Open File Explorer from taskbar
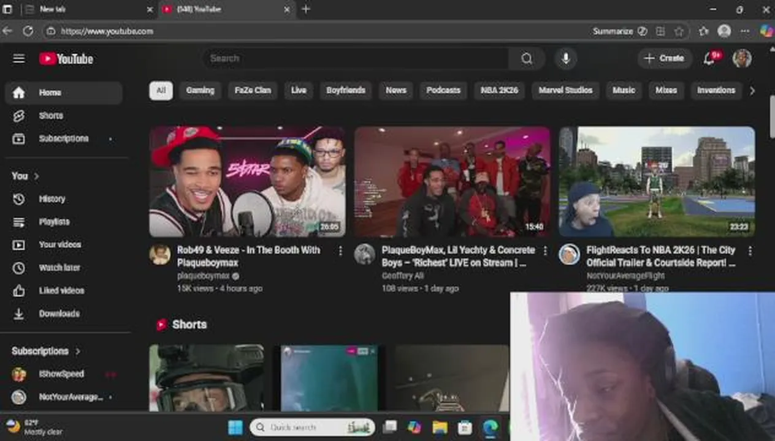Screen dimensions: 775x441 [440, 428]
